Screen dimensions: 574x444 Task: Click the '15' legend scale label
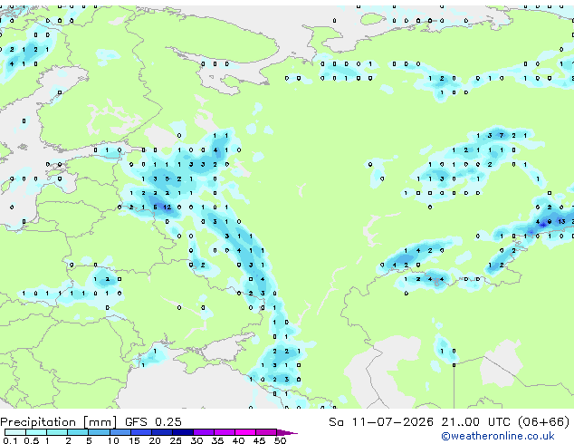tap(134, 440)
